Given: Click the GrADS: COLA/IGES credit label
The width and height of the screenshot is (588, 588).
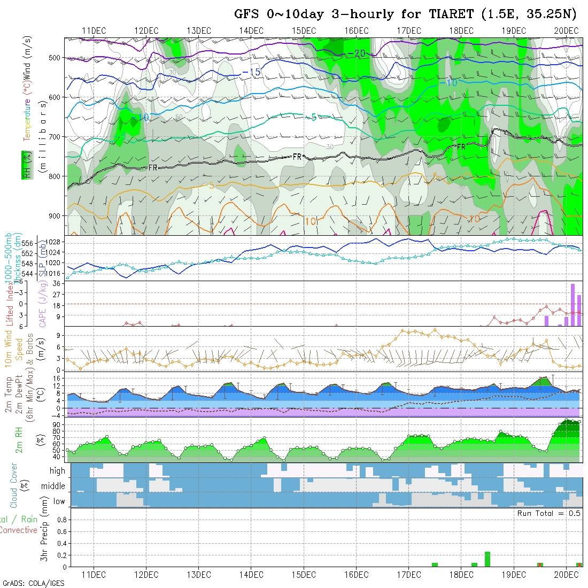Looking at the screenshot, I should tap(33, 583).
